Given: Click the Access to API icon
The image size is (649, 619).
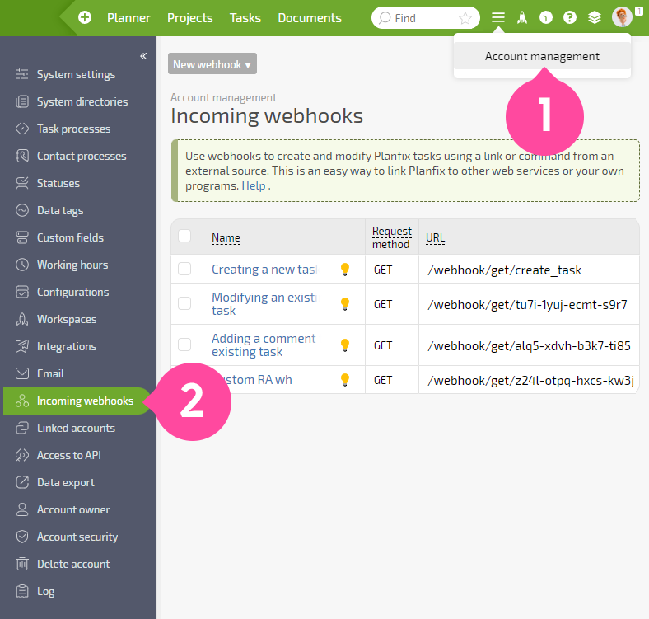Looking at the screenshot, I should point(22,455).
